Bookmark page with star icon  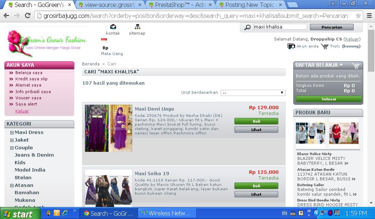358,16
